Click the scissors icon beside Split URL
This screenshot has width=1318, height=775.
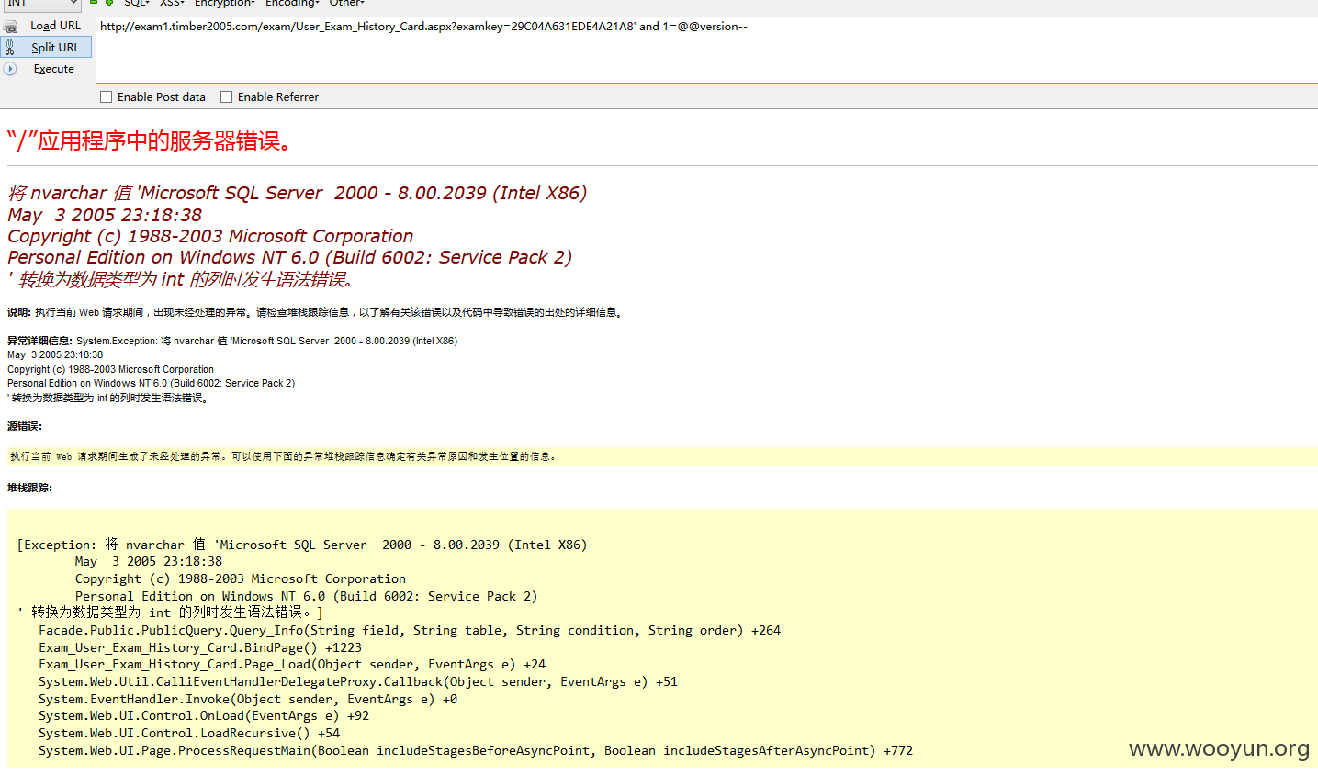coord(10,48)
